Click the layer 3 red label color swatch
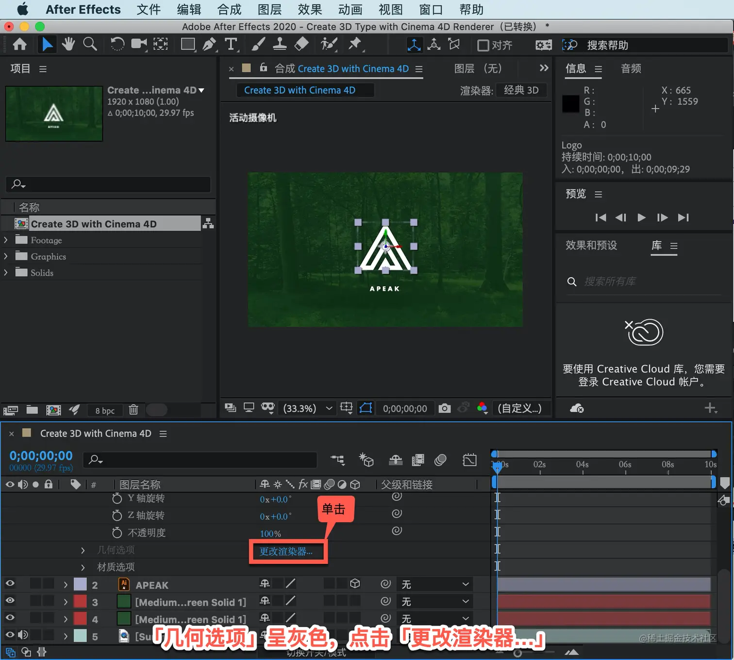Screen dimensions: 734x660 click(80, 601)
